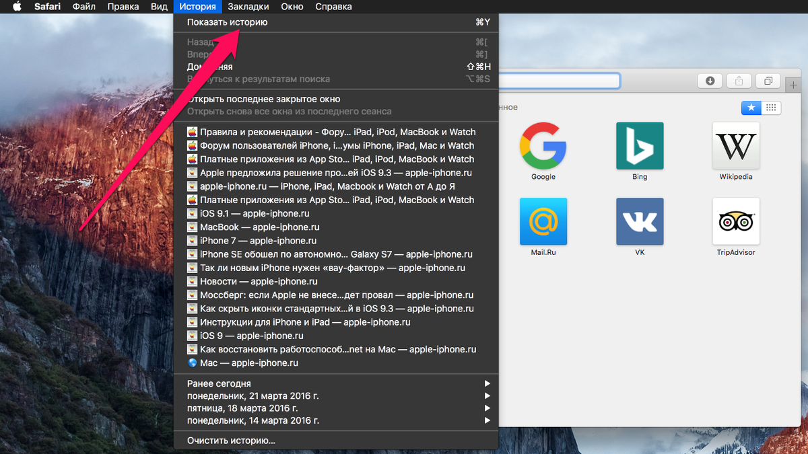
Task: Open the Вид menu
Action: point(159,7)
